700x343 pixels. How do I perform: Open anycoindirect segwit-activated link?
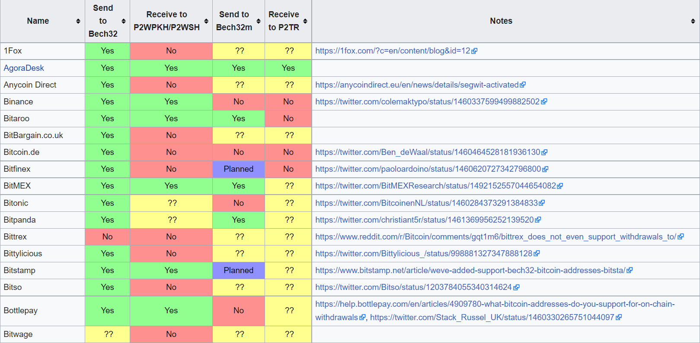coord(417,85)
